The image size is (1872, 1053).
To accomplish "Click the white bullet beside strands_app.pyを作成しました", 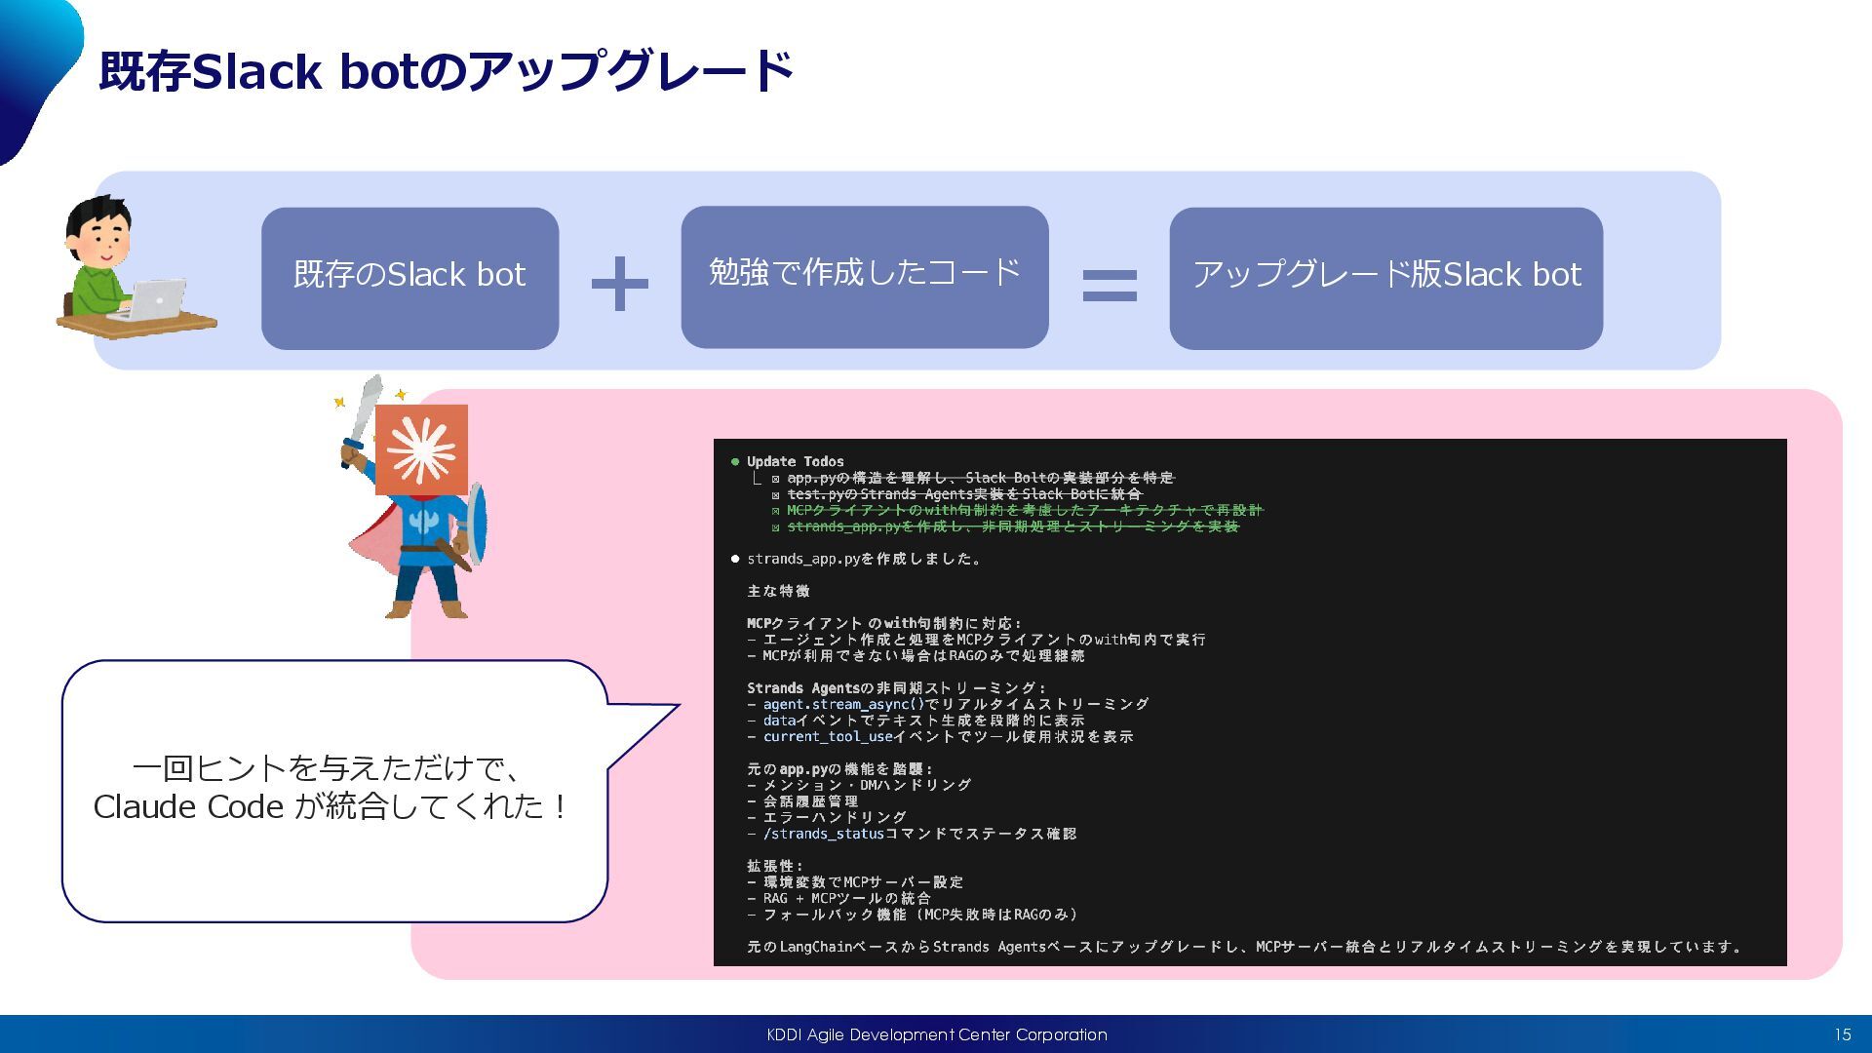I will (735, 559).
